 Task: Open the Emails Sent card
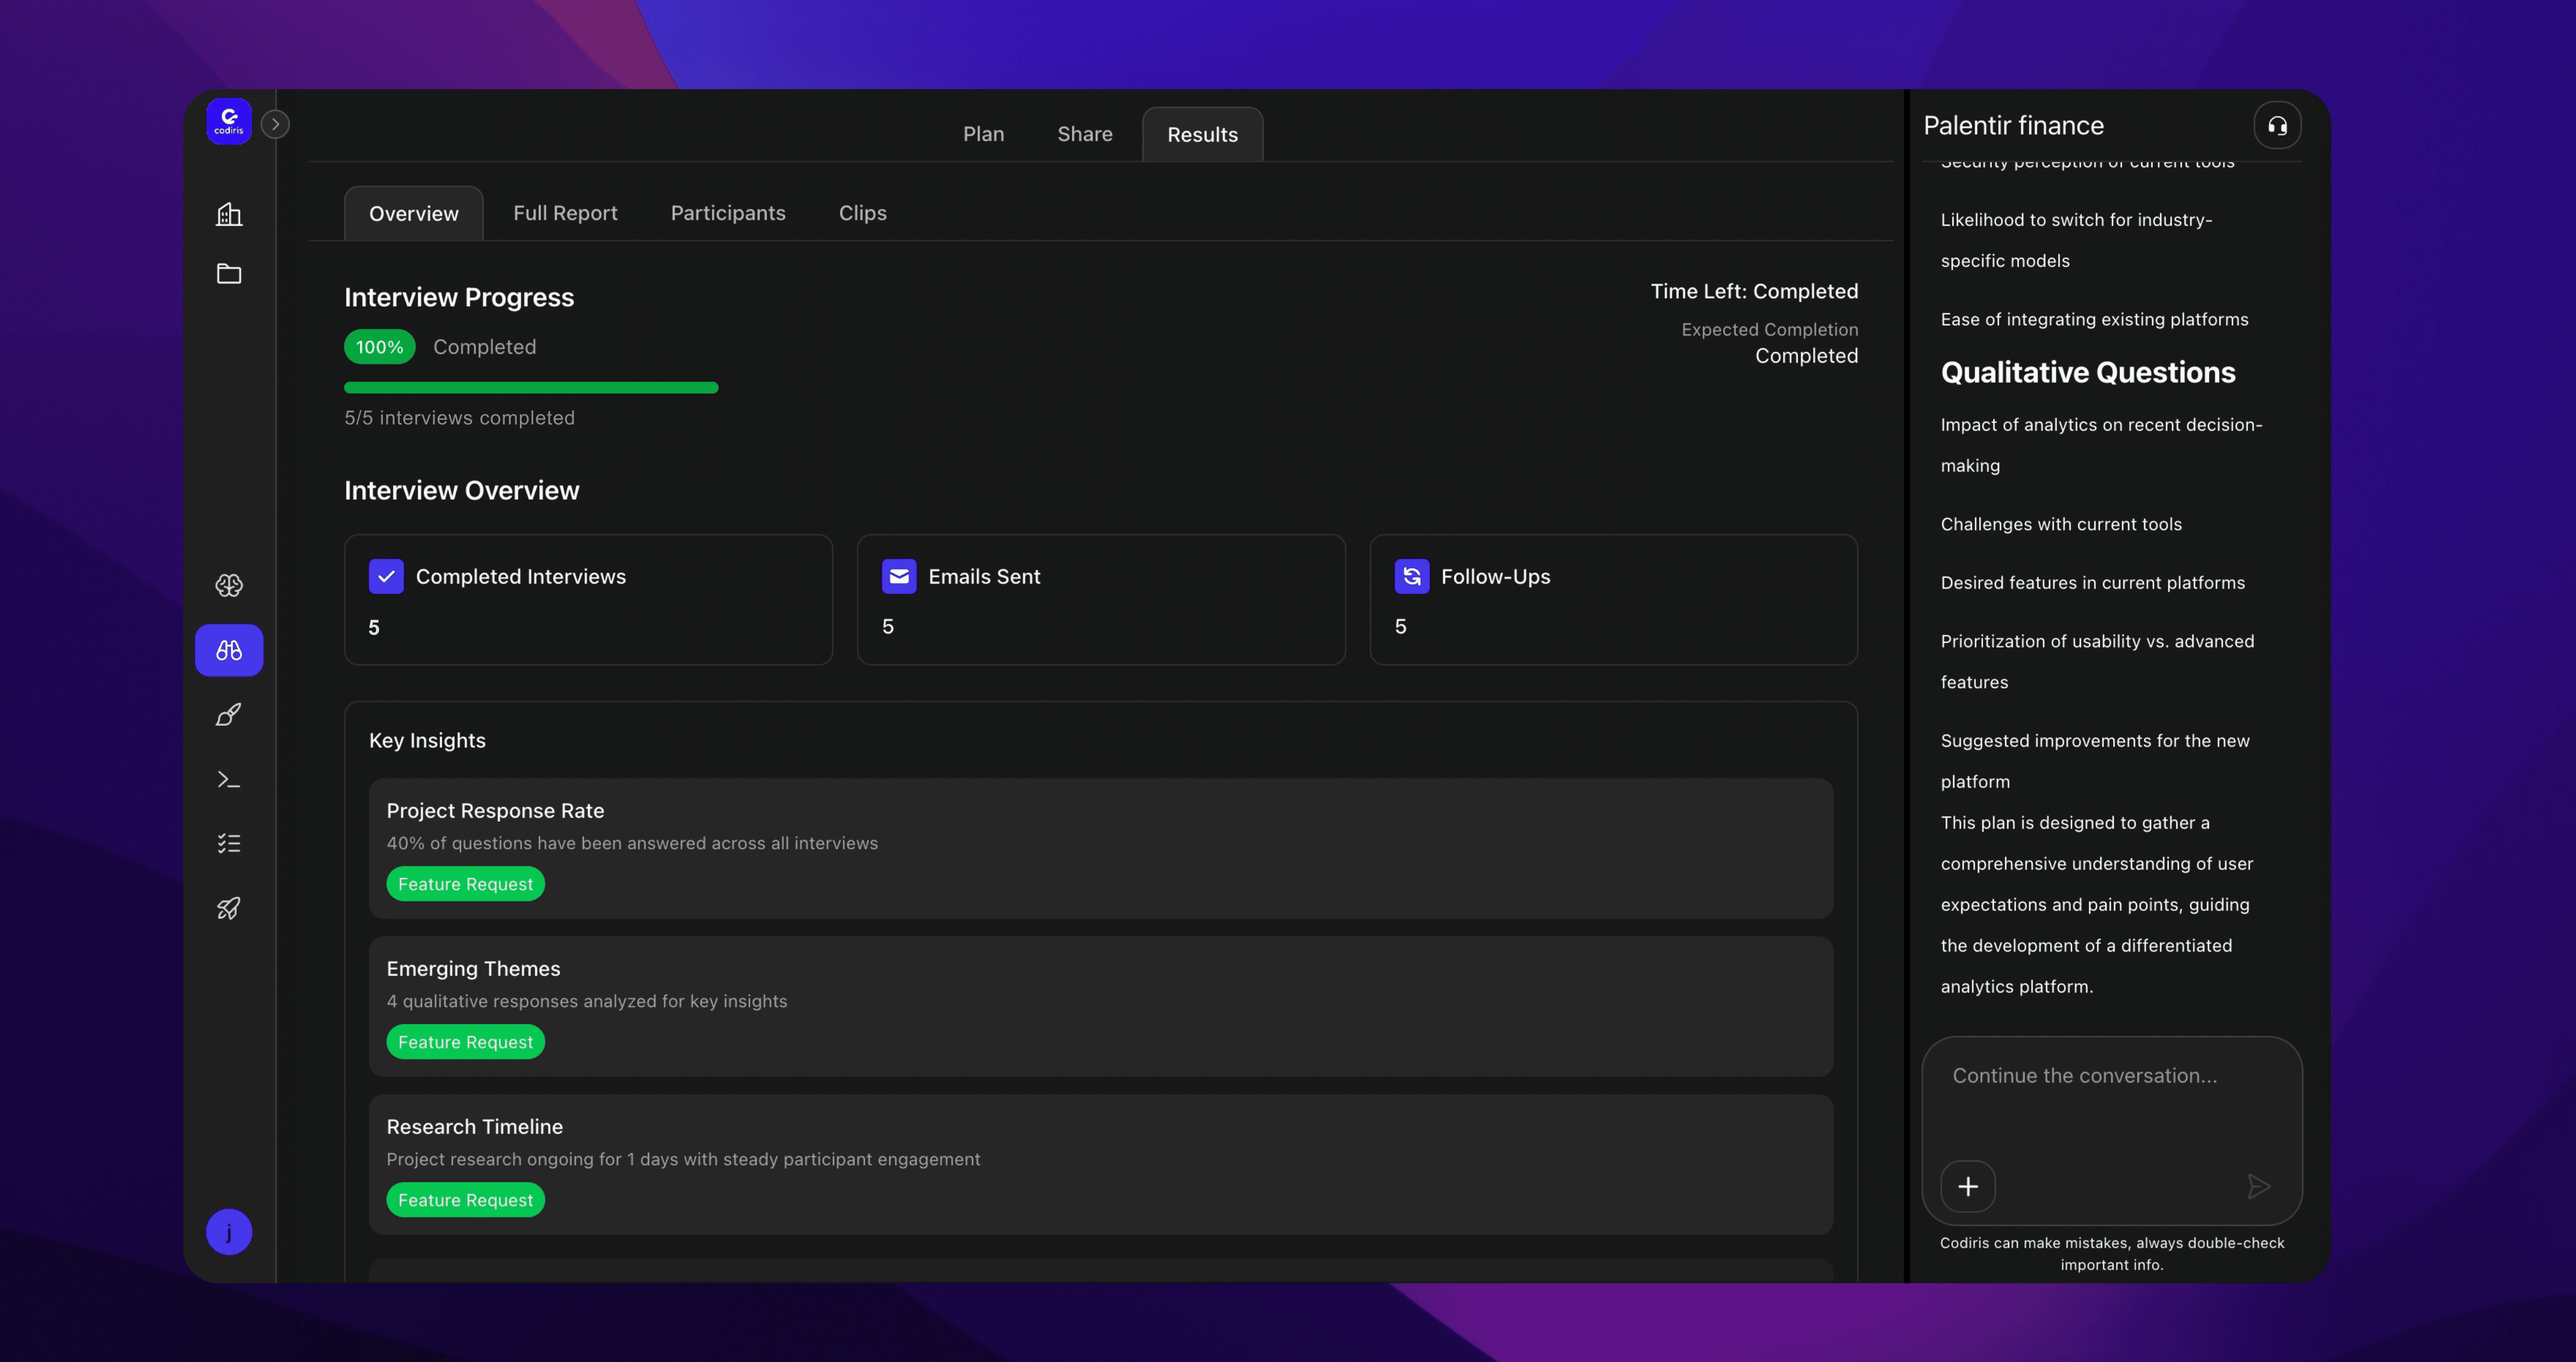coord(1101,600)
